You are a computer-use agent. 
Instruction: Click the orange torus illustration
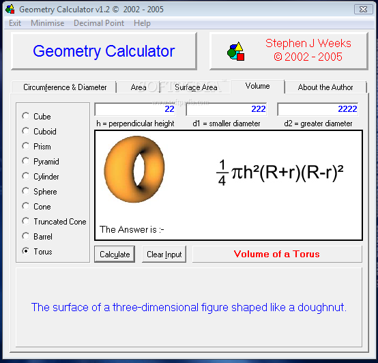(x=134, y=169)
